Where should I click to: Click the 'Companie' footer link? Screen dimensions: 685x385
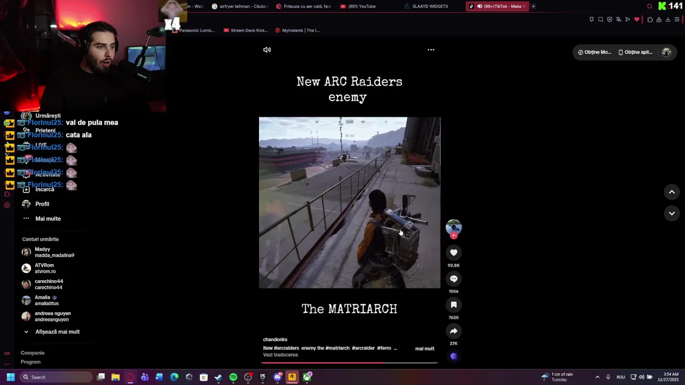33,353
